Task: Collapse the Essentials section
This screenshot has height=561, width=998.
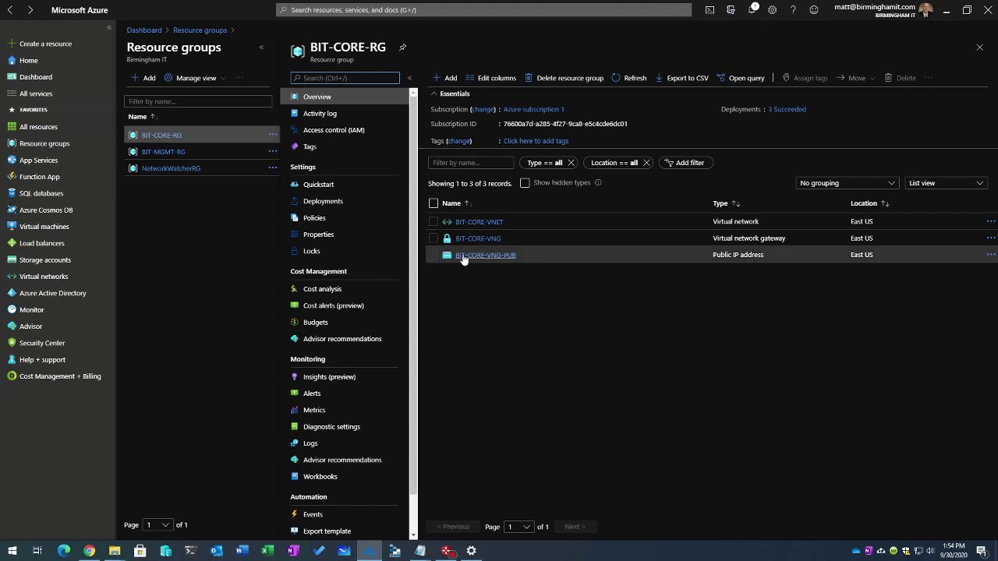Action: [434, 93]
